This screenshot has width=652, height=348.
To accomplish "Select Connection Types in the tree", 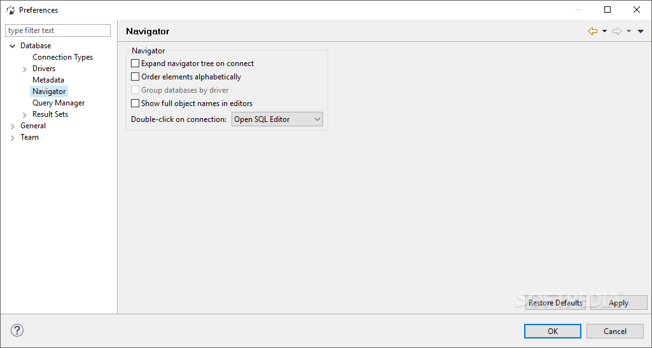I will [63, 57].
